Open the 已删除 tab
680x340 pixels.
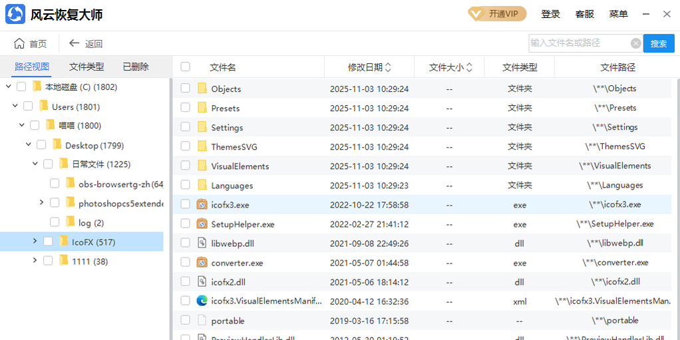click(x=136, y=67)
